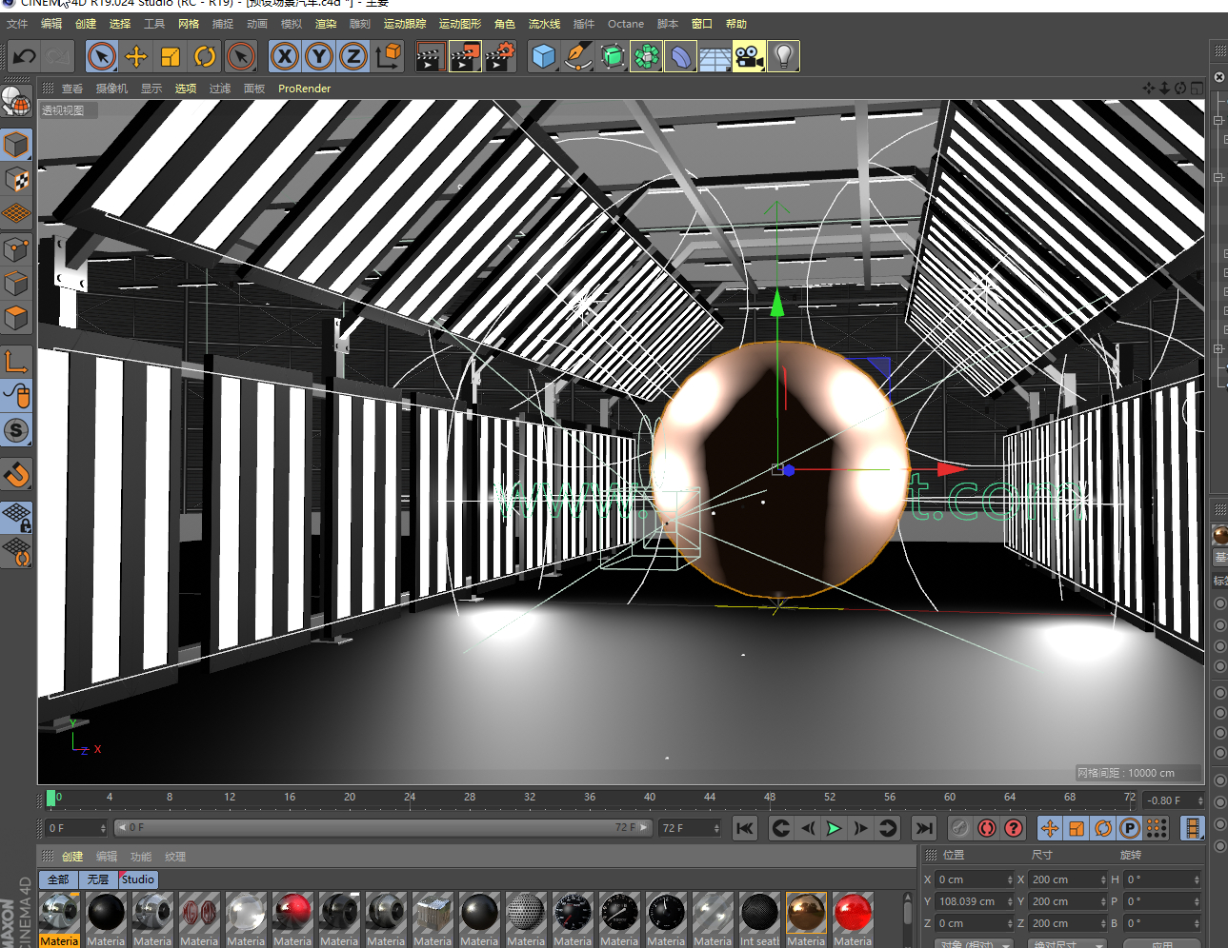Open the Object (Relative) coordinate dropdown
Viewport: 1228px width, 948px height.
coord(973,943)
